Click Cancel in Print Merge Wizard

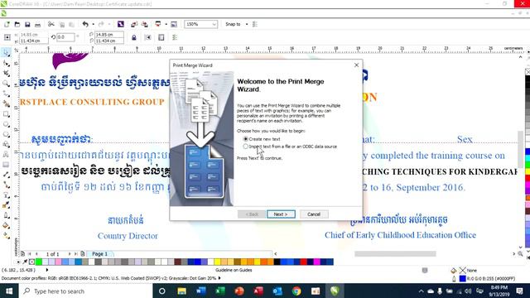(314, 214)
